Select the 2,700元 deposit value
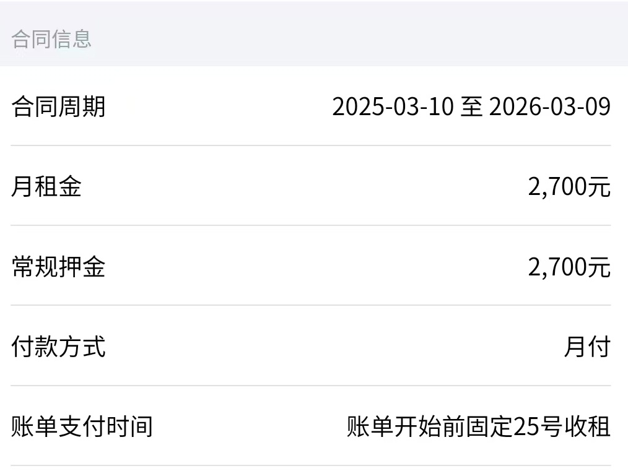The height and width of the screenshot is (471, 628). tap(569, 267)
